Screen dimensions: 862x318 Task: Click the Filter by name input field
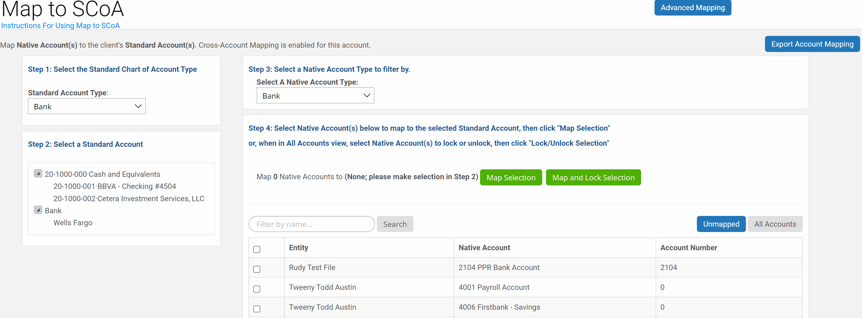pyautogui.click(x=312, y=224)
